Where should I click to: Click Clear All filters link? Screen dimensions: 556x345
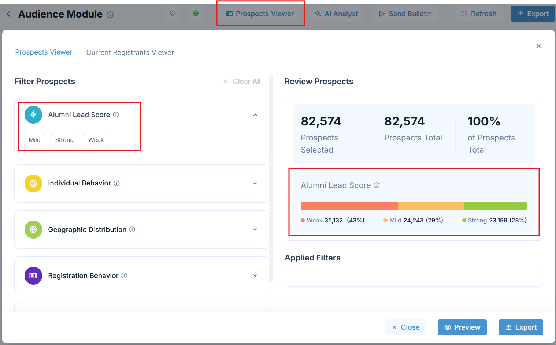click(242, 82)
